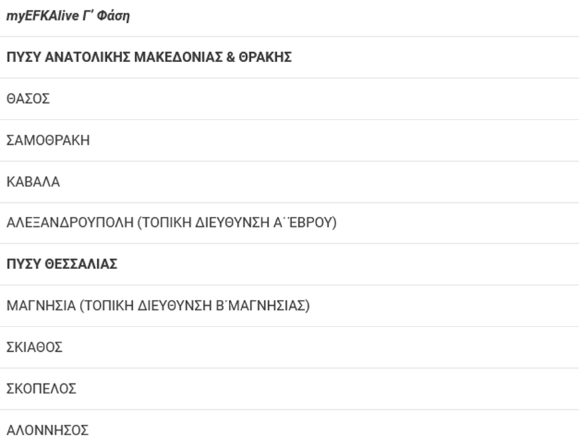This screenshot has height=448, width=579.
Task: Click the ΑΛΟΝΝΗΣΟΣ entry
Action: pos(47,430)
